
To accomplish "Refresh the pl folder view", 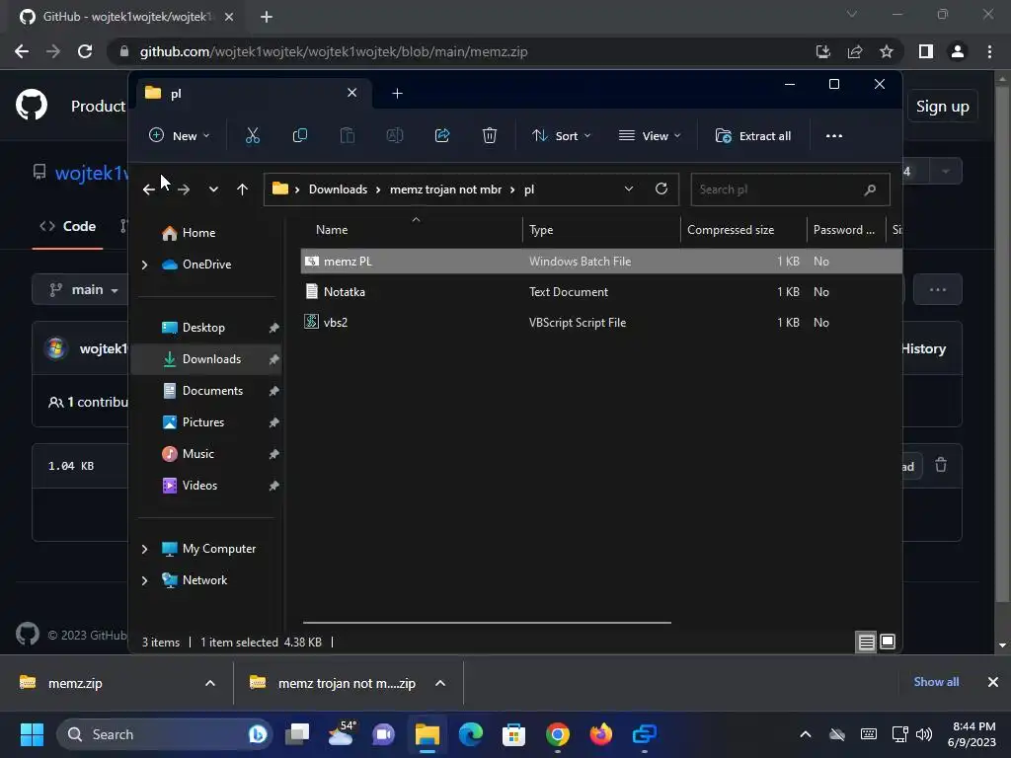I will [x=661, y=189].
